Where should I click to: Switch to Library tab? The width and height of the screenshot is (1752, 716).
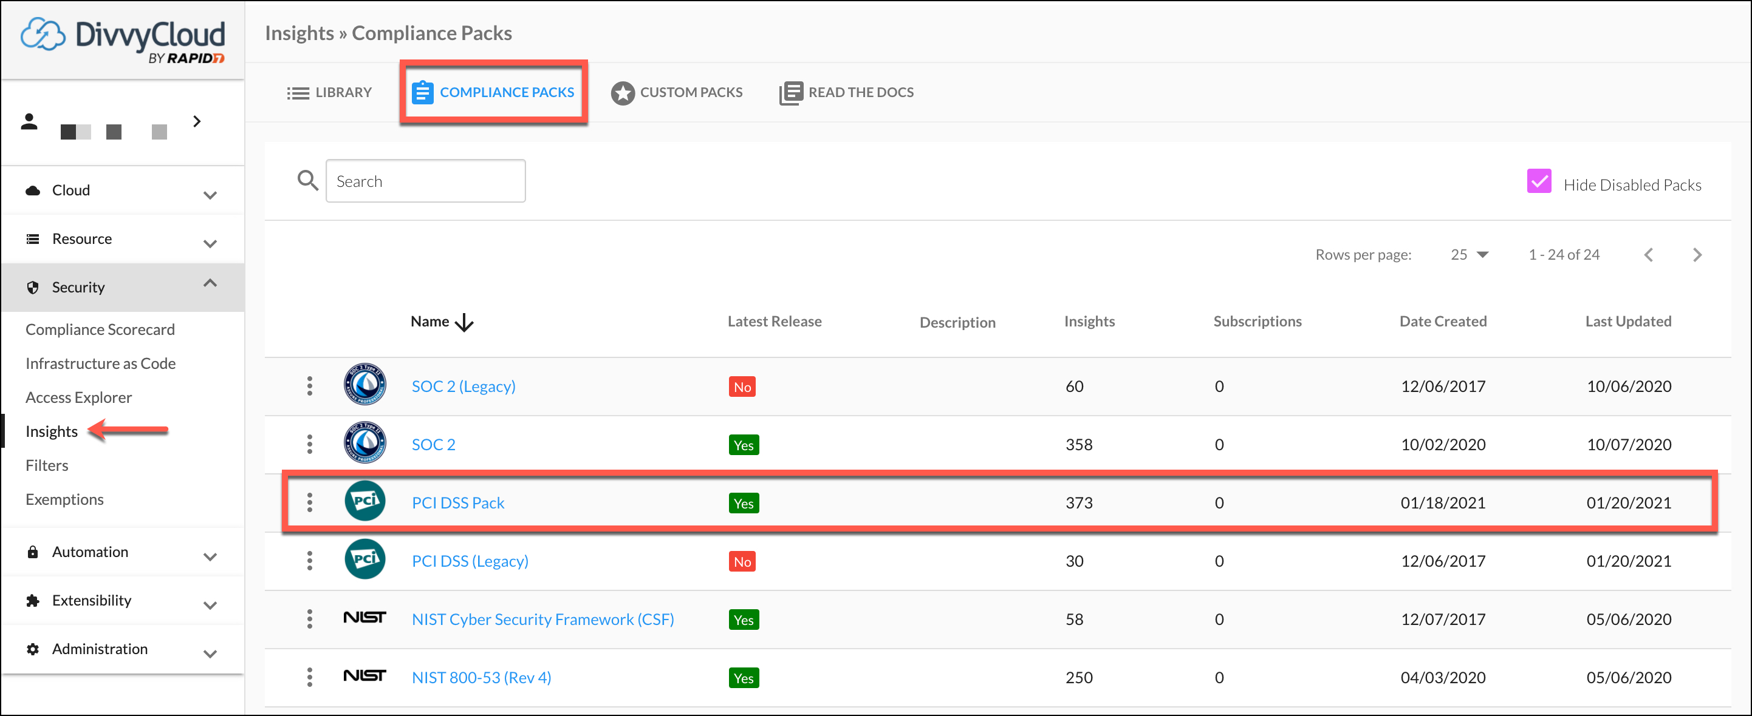coord(329,92)
